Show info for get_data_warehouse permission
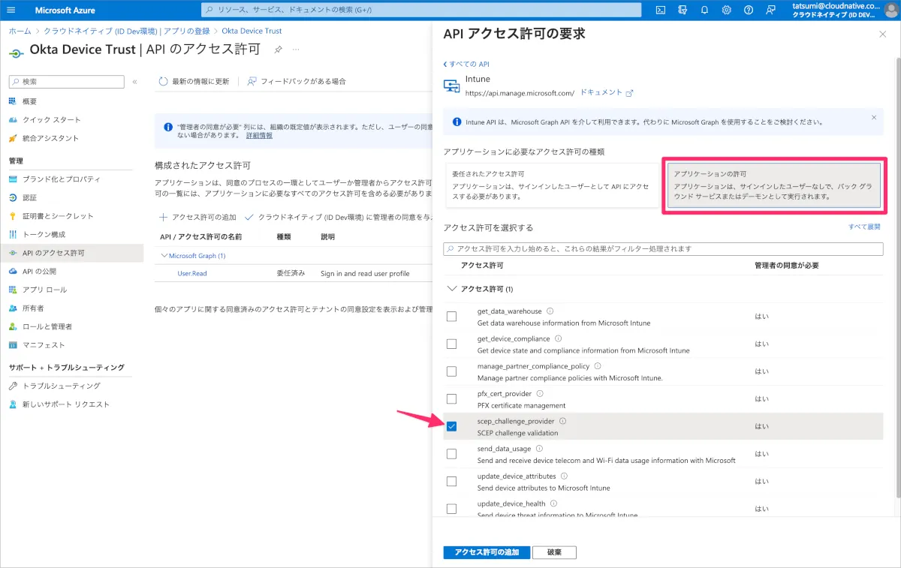Viewport: 901px width, 568px height. click(x=550, y=311)
